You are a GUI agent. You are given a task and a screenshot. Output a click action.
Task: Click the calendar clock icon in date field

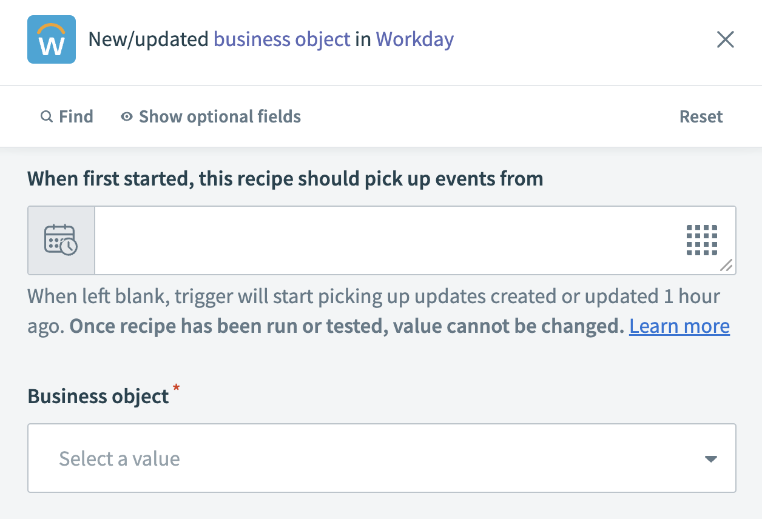coord(61,240)
